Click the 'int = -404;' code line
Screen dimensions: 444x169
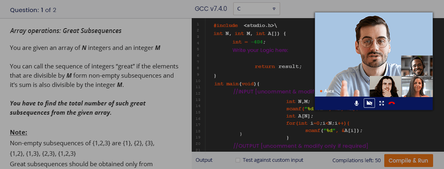(249, 42)
